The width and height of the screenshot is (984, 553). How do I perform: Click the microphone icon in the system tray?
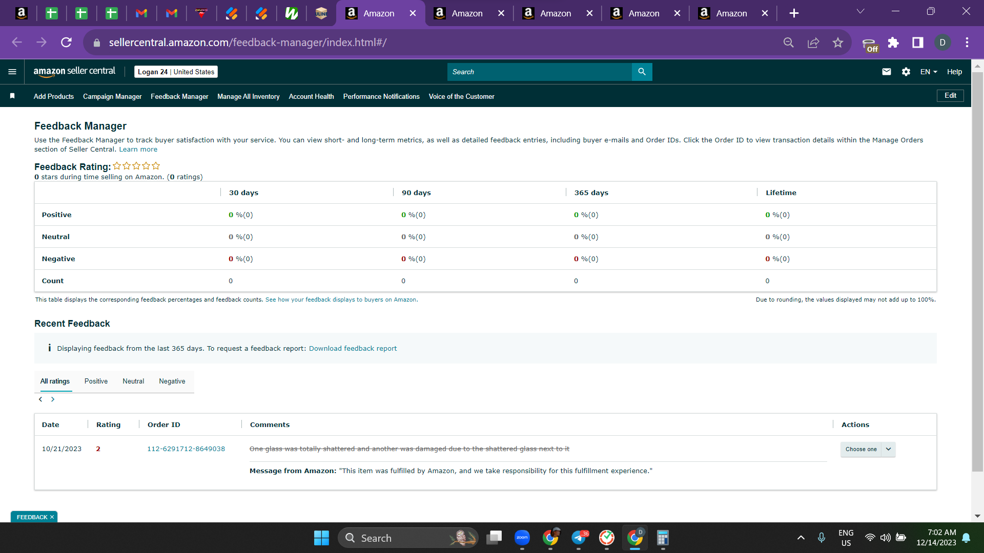[822, 538]
